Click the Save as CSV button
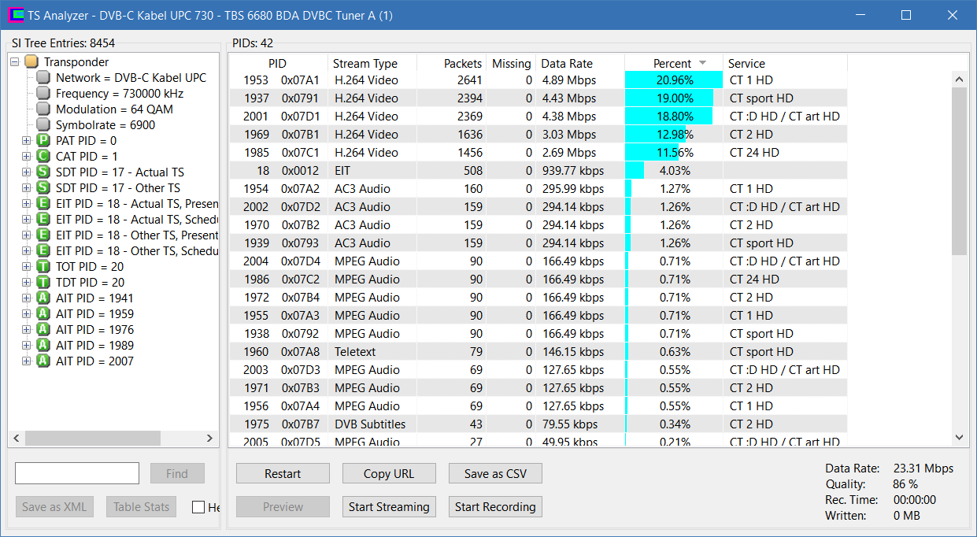Image resolution: width=977 pixels, height=537 pixels. [495, 473]
